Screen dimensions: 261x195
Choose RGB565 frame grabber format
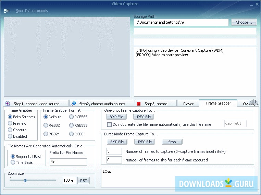[x=78, y=117]
